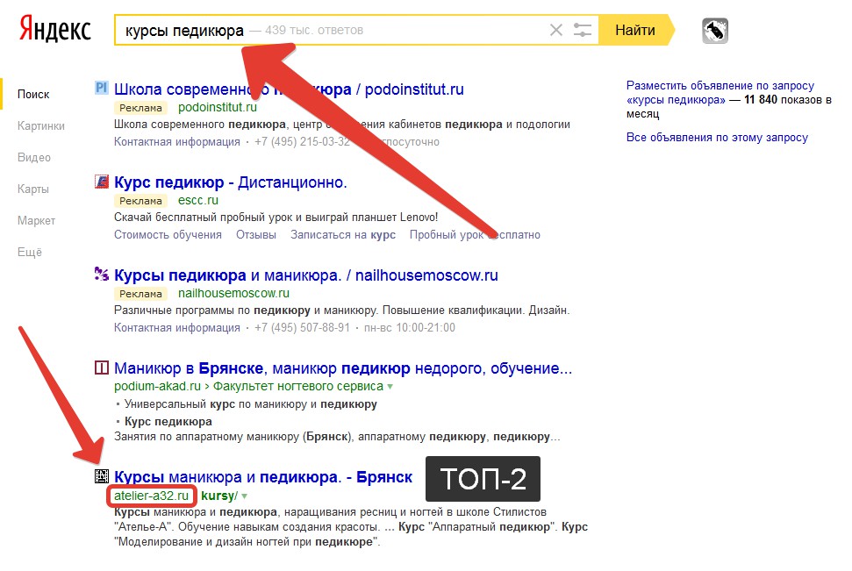Click the podium-akad.ru favicon
Image resolution: width=852 pixels, height=571 pixels.
[102, 368]
